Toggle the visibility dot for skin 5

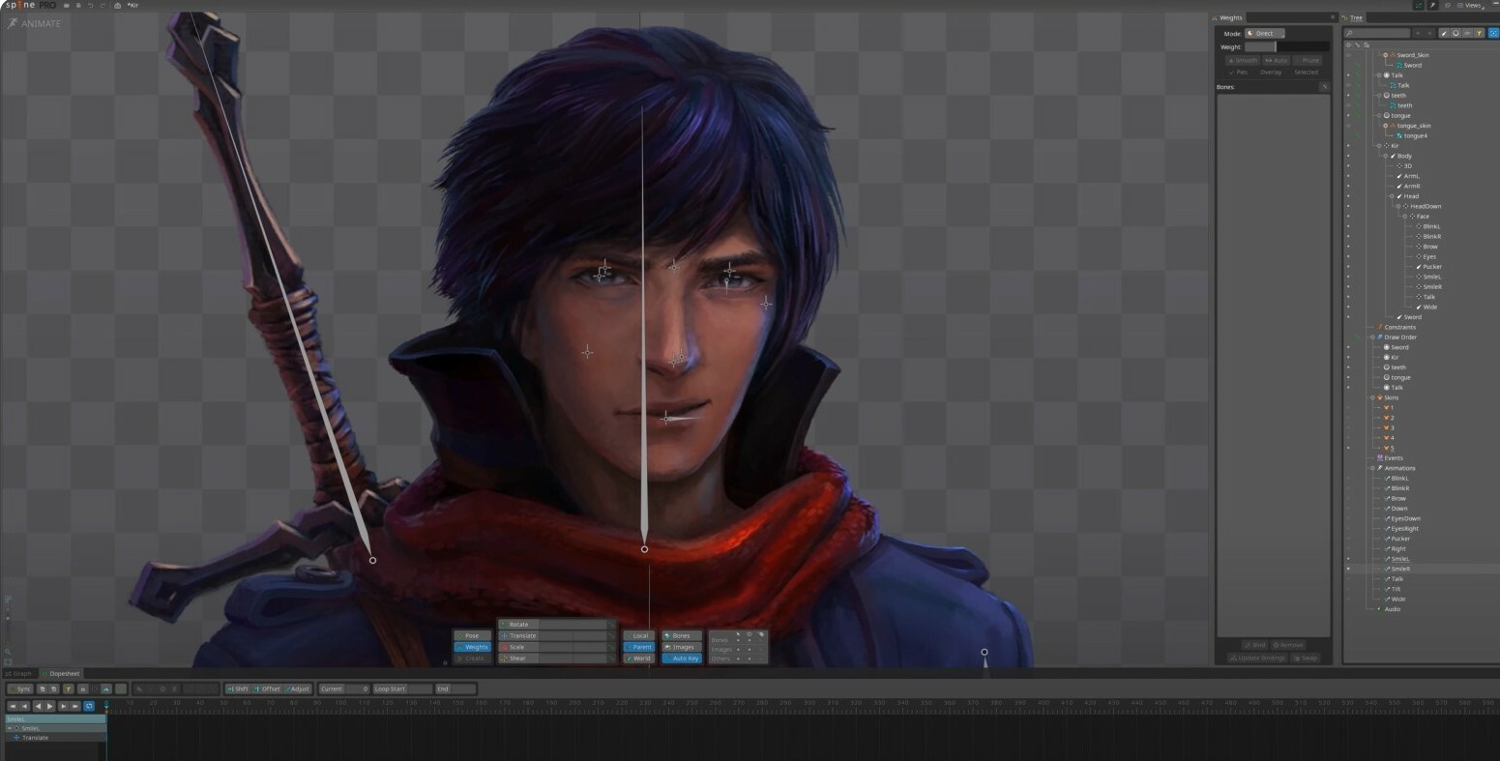(x=1348, y=448)
